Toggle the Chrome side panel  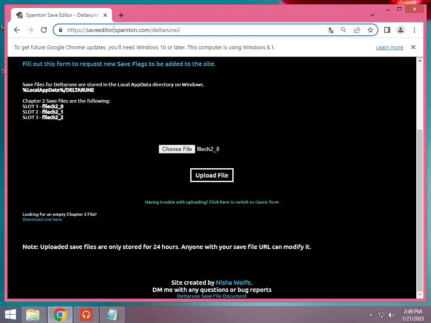click(x=387, y=30)
